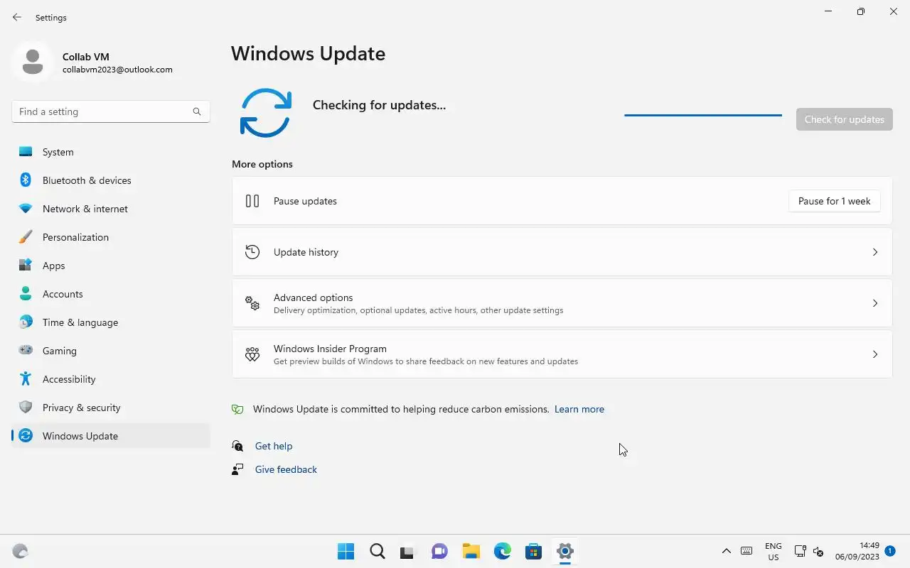Click the search magnifier in Find a setting
Viewport: 910px width, 568px height.
click(197, 111)
